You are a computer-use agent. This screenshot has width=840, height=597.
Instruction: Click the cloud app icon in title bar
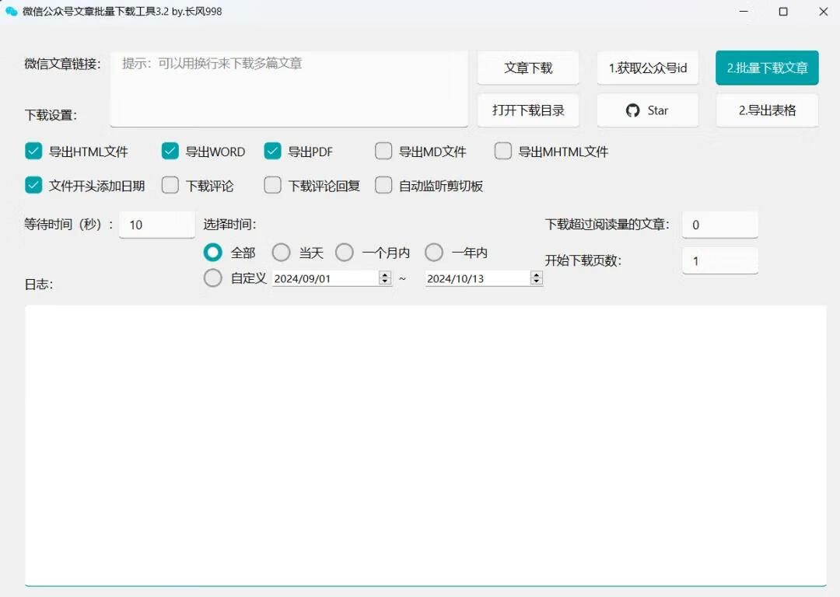tap(12, 12)
